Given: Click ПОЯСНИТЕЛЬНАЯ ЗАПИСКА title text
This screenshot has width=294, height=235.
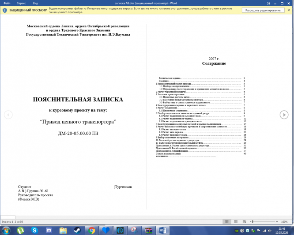Looking at the screenshot, I should 78,100.
